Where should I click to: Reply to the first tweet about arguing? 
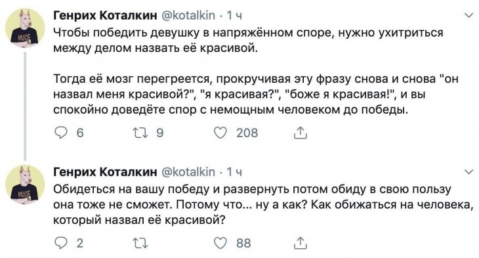60,133
